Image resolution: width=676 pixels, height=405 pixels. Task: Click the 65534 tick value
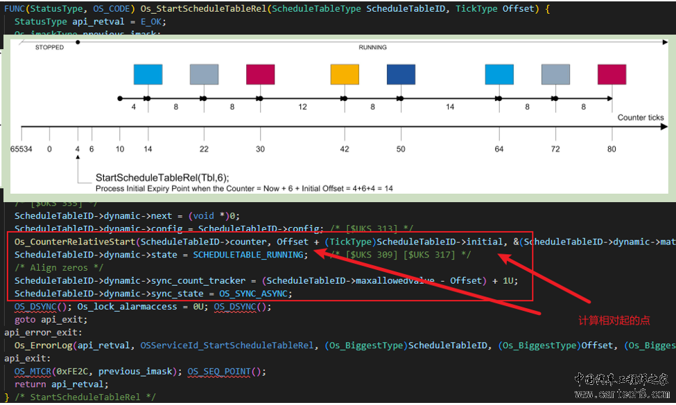[21, 149]
